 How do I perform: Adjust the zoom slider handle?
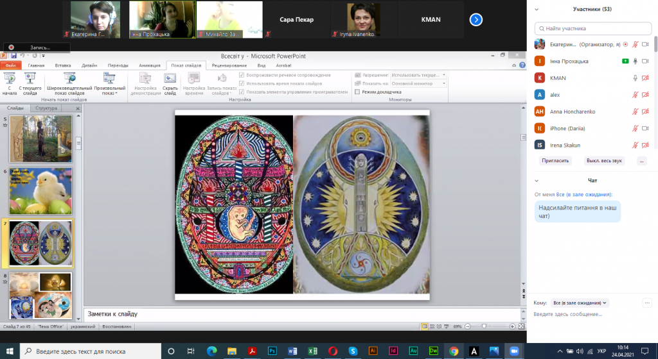click(x=484, y=326)
